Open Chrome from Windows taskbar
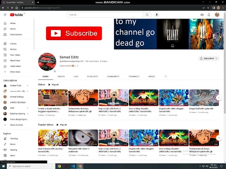The height and width of the screenshot is (169, 226). pyautogui.click(x=59, y=166)
